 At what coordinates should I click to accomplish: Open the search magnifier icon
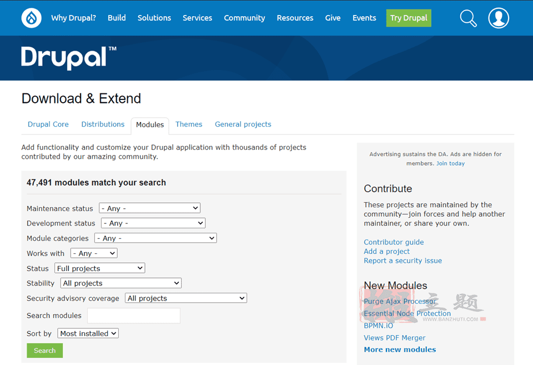point(468,18)
